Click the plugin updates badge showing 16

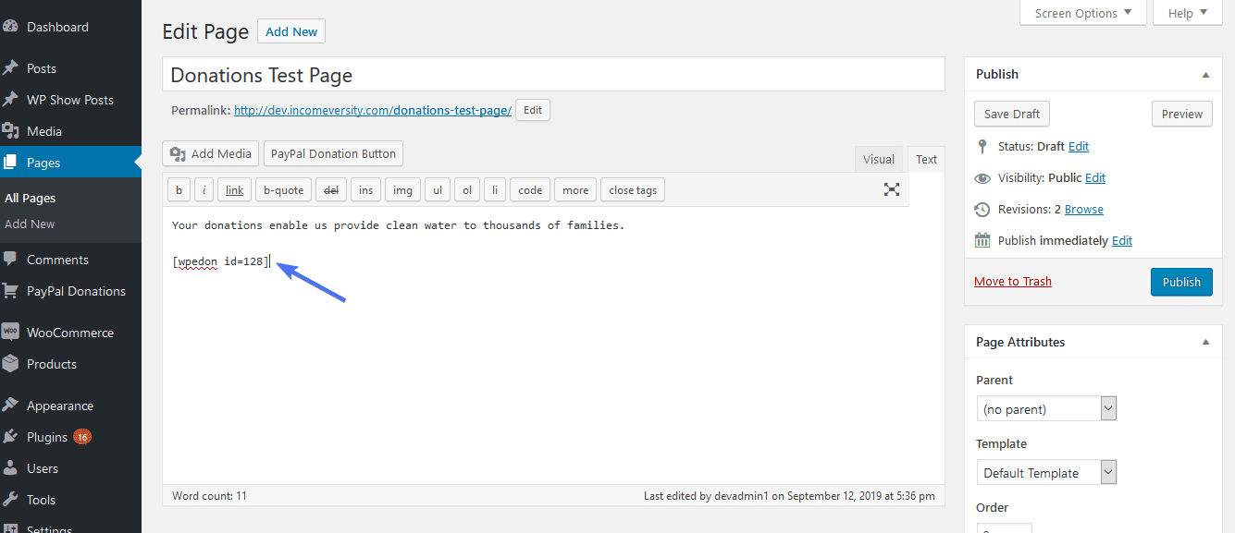pos(82,437)
